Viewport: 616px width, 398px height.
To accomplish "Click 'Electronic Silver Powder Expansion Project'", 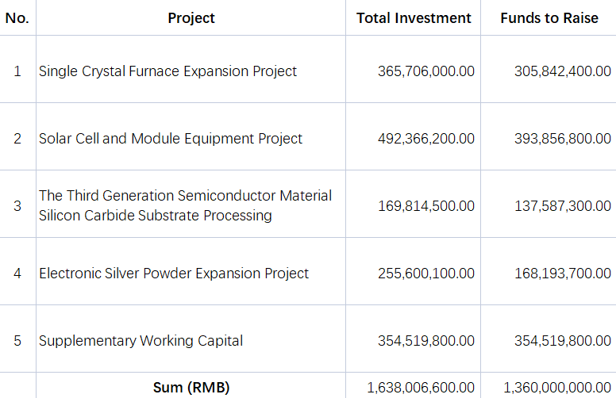I will 191,271.
